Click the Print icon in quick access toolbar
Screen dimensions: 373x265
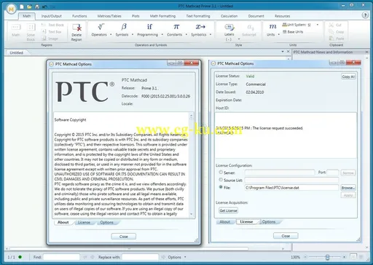pyautogui.click(x=37, y=7)
